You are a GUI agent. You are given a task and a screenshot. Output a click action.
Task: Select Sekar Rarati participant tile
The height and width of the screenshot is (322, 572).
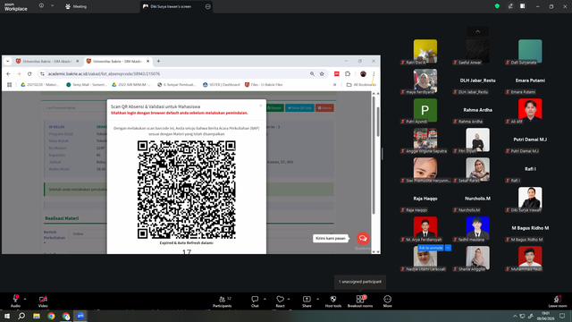(x=477, y=170)
